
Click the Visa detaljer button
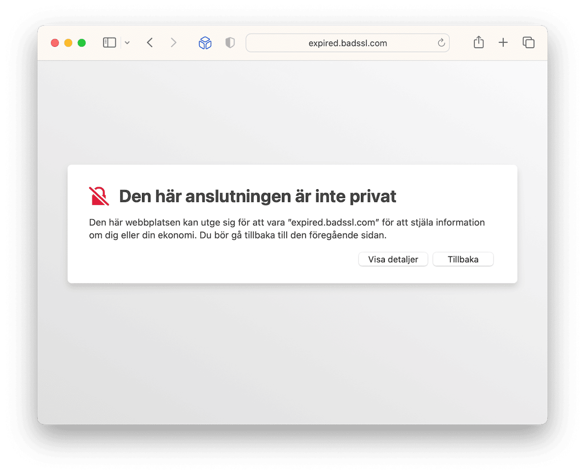393,259
